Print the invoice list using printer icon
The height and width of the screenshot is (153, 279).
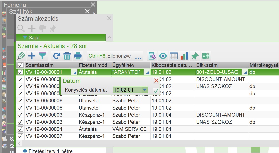78,56
